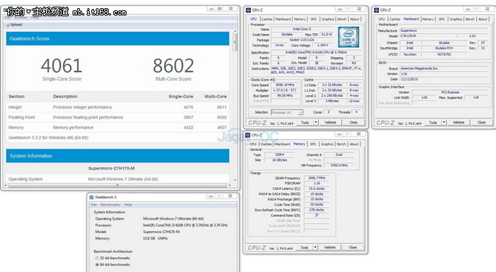496x272 pixels.
Task: Click the scroll-down arrow in Geekbench results
Action: coord(235,180)
